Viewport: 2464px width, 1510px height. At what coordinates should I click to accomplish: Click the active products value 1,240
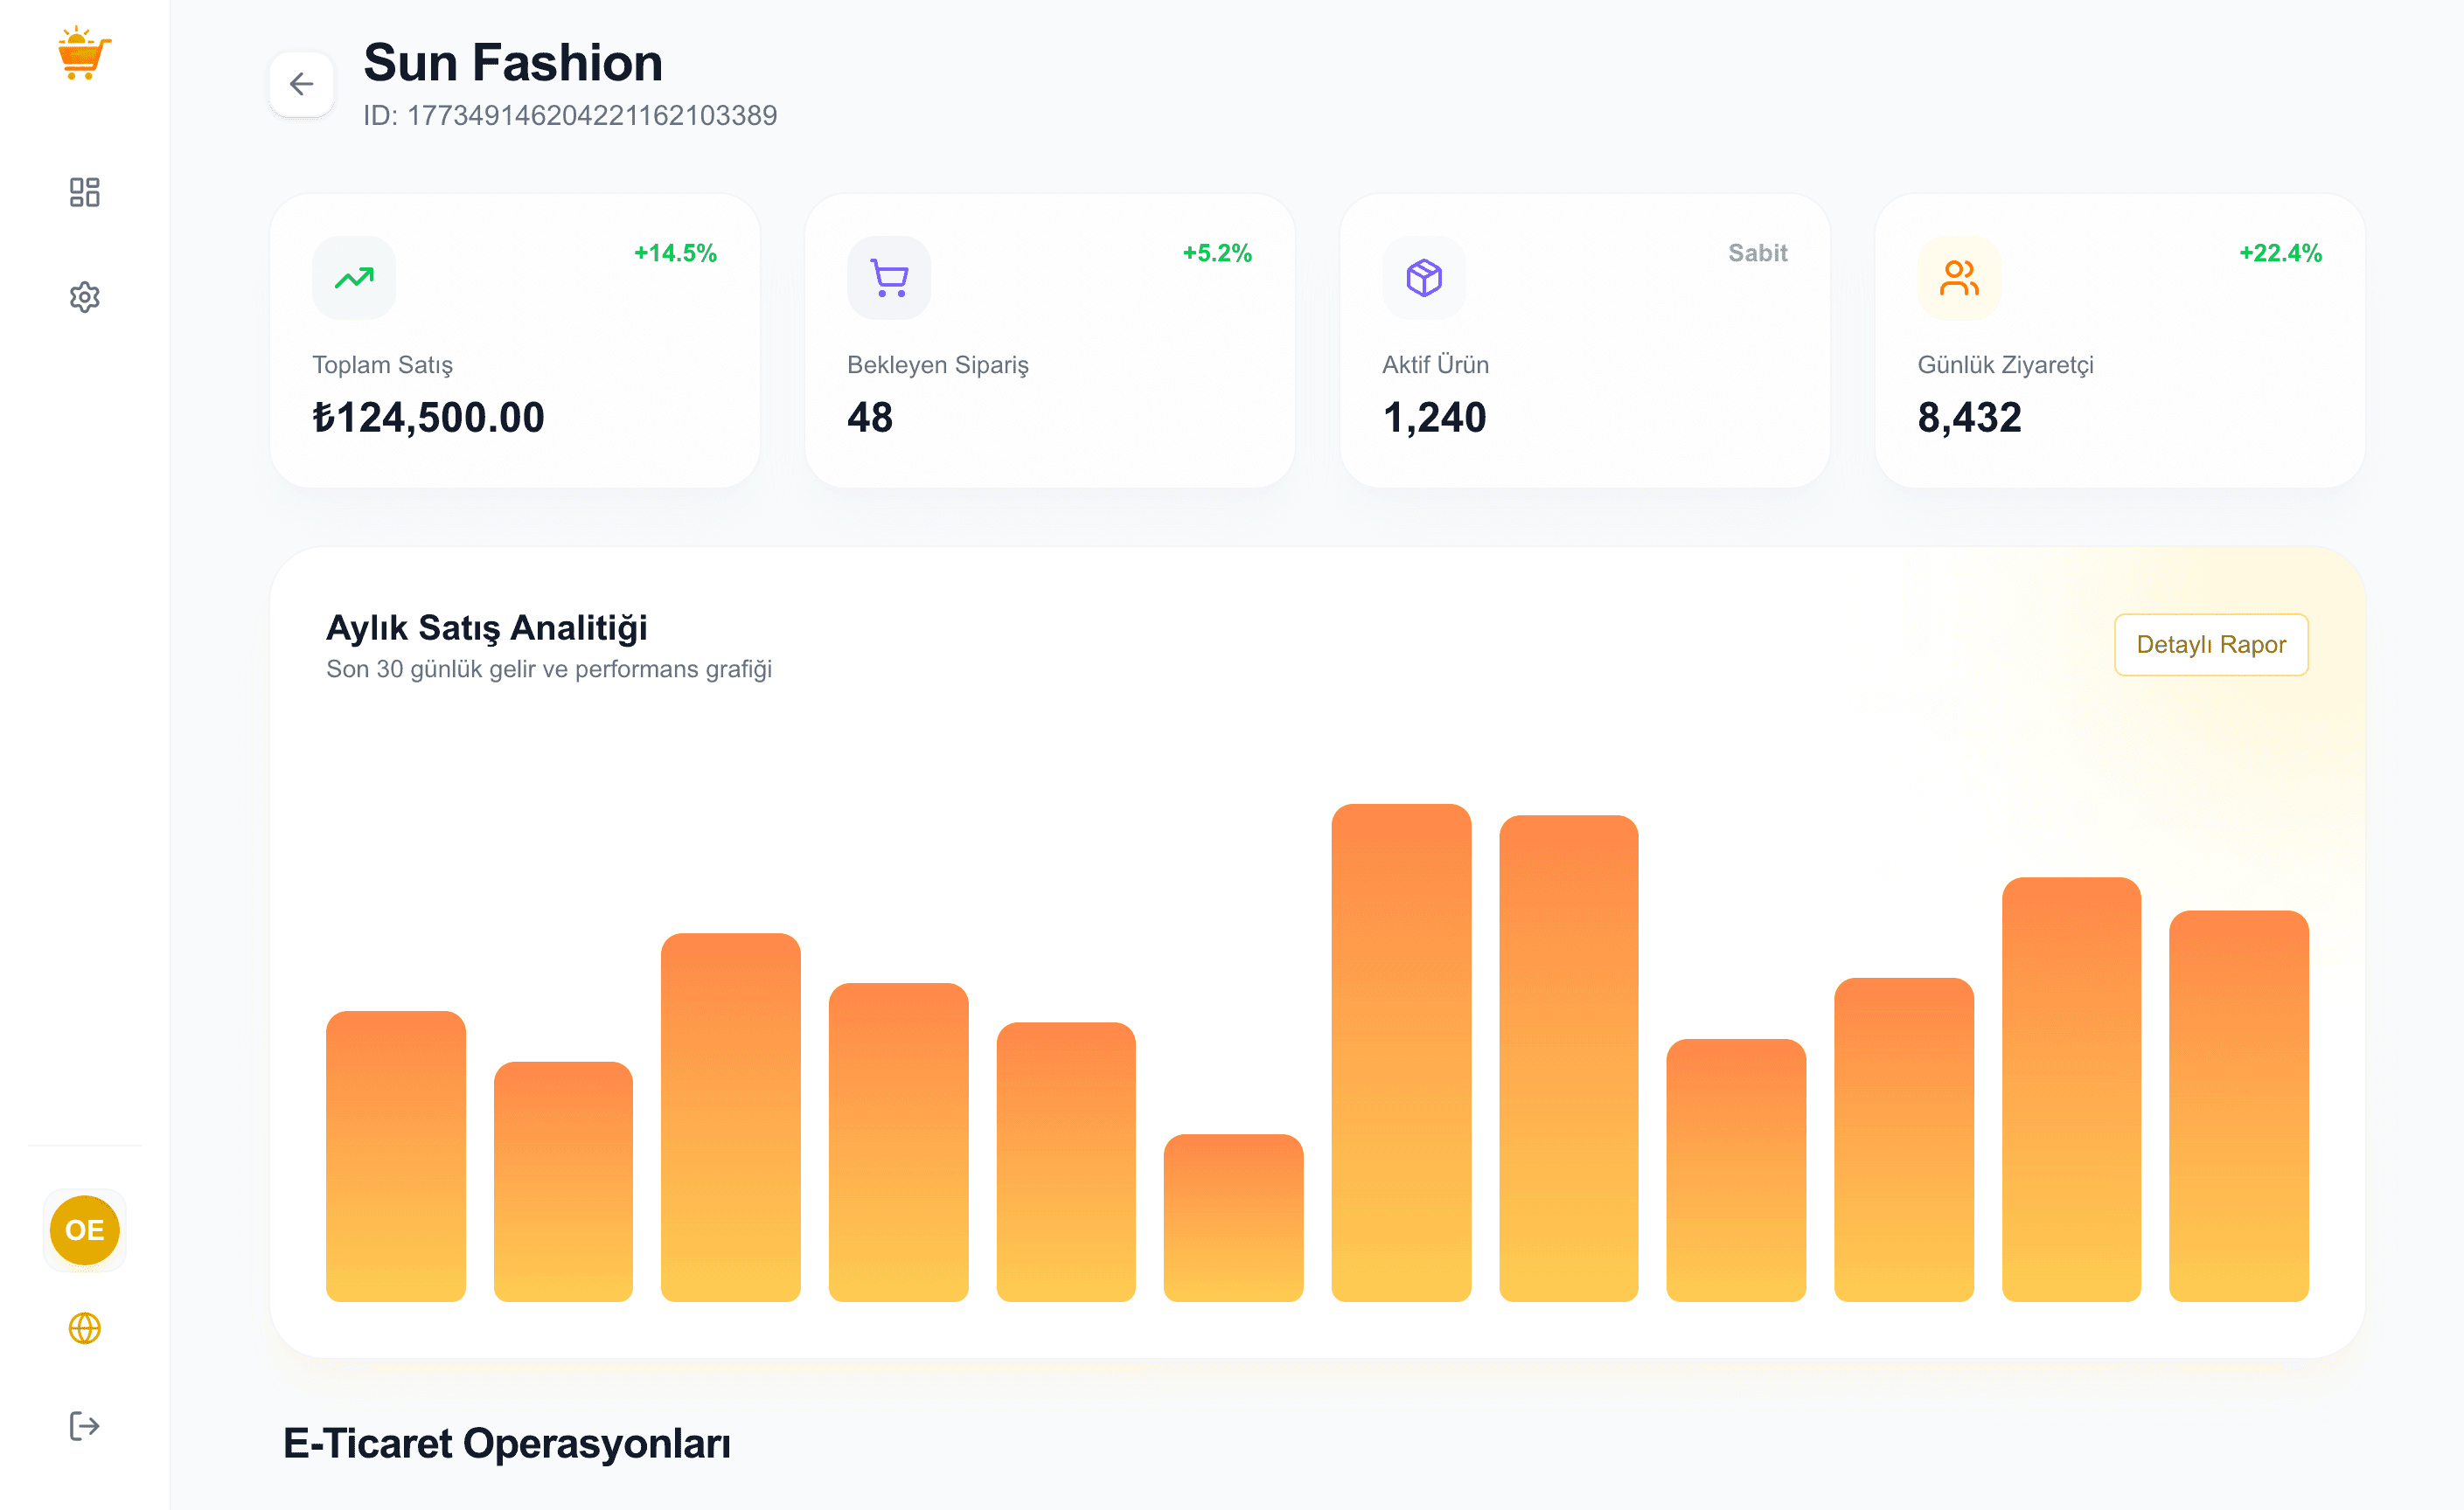(x=1434, y=418)
